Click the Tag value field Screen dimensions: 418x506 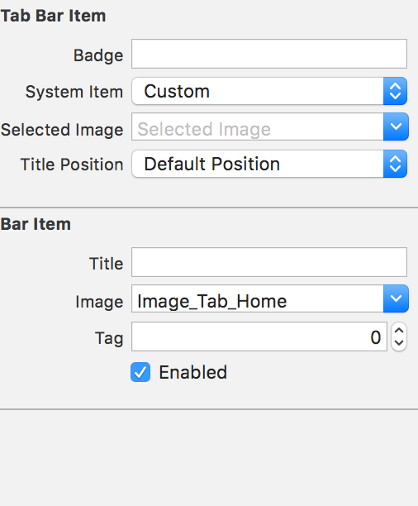[259, 337]
